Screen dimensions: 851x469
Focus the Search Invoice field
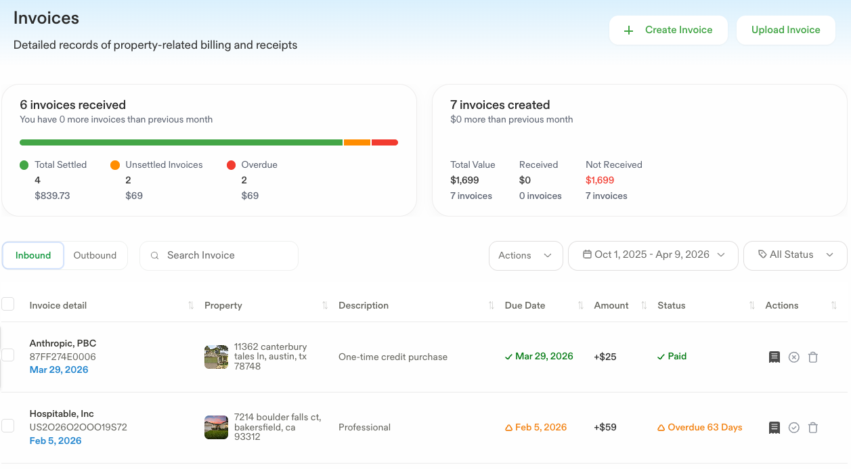coord(219,256)
